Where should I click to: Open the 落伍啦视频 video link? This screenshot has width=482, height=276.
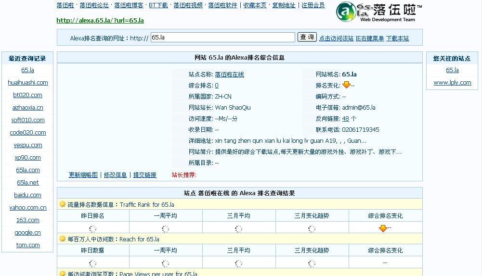pos(188,5)
